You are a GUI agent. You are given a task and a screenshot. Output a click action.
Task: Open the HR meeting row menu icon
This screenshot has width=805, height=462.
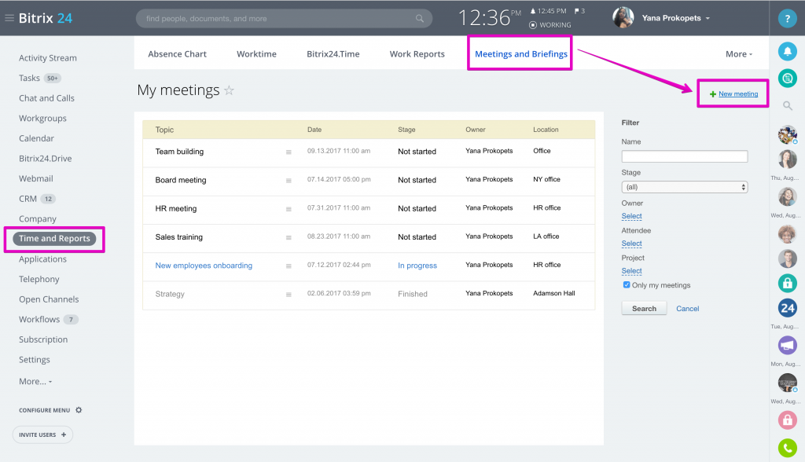289,209
